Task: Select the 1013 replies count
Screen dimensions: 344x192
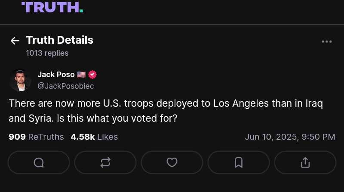Action: point(47,53)
